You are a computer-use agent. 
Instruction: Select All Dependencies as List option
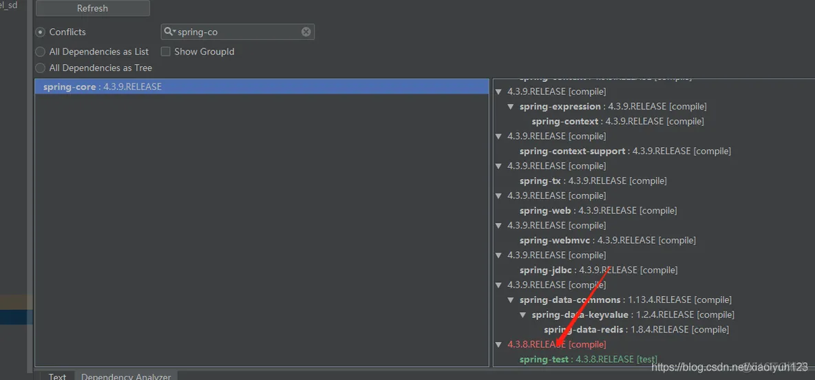tap(40, 52)
